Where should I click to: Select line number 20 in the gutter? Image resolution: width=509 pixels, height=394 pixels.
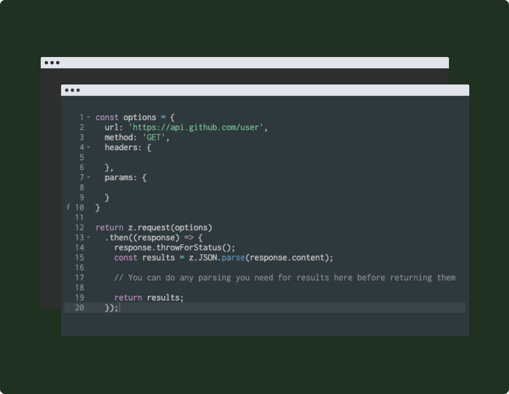point(79,307)
